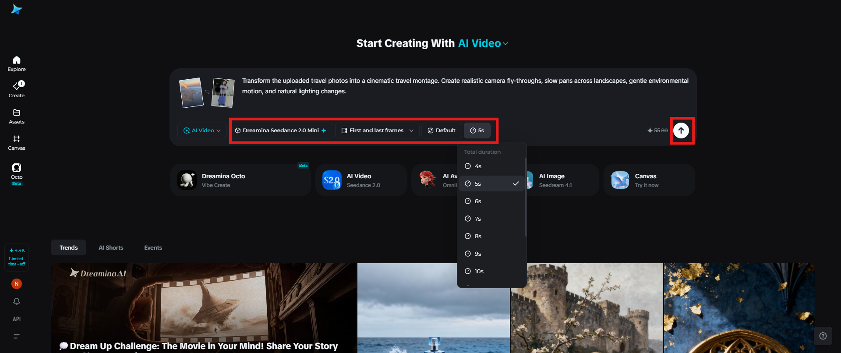The height and width of the screenshot is (353, 841).
Task: Open Octo Beta in the sidebar
Action: (17, 174)
